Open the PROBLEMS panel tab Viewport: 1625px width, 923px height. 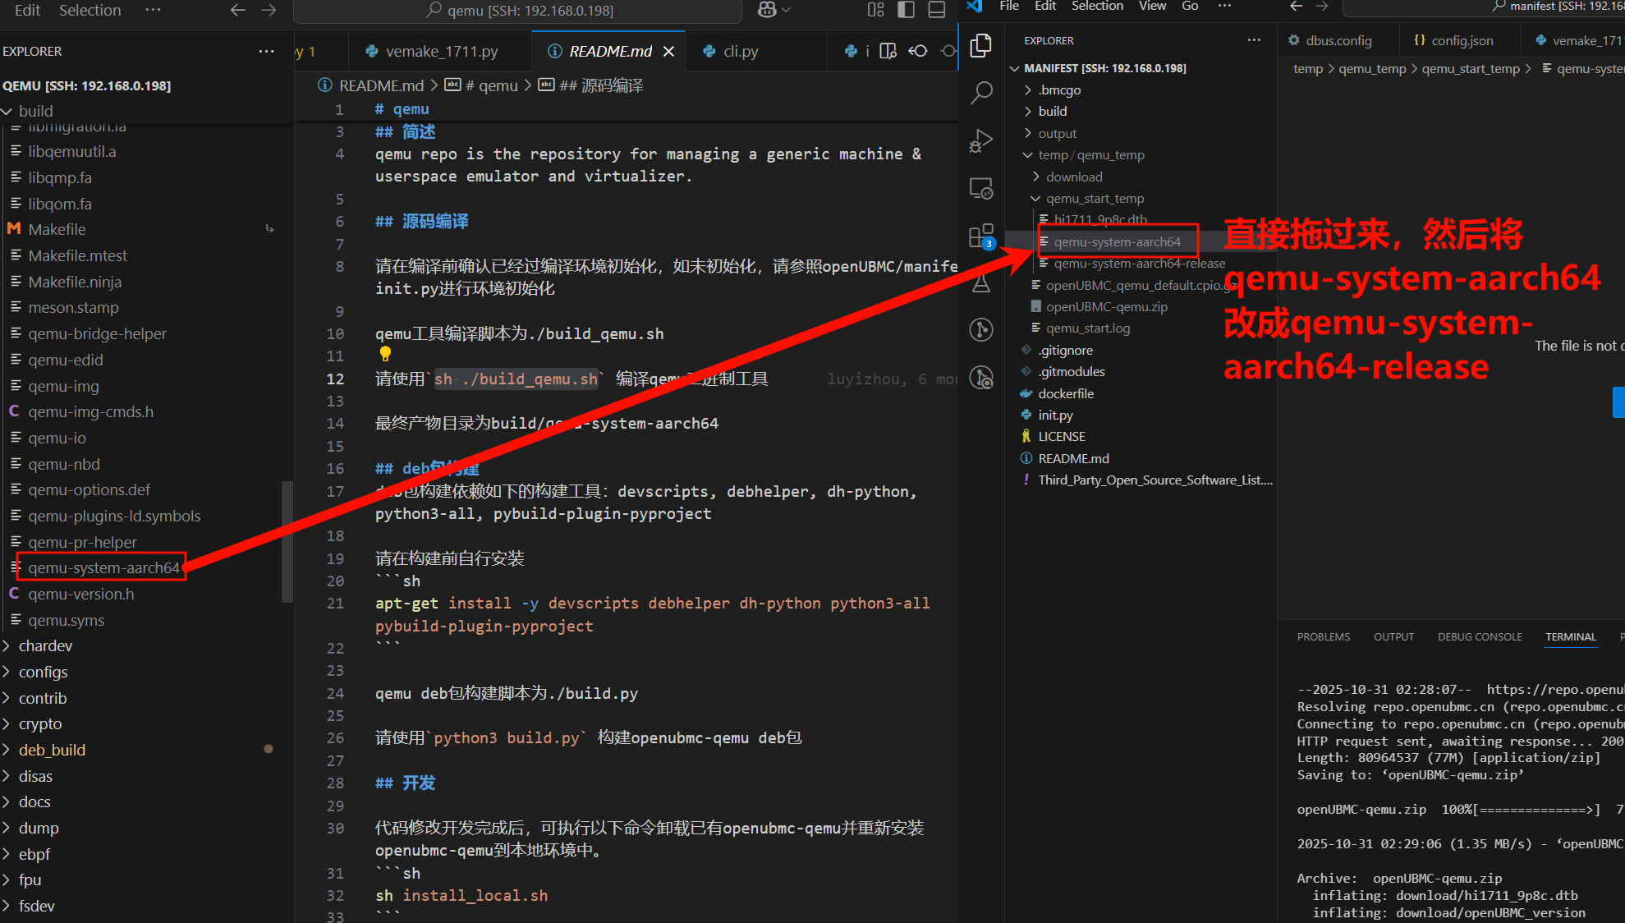click(x=1323, y=636)
